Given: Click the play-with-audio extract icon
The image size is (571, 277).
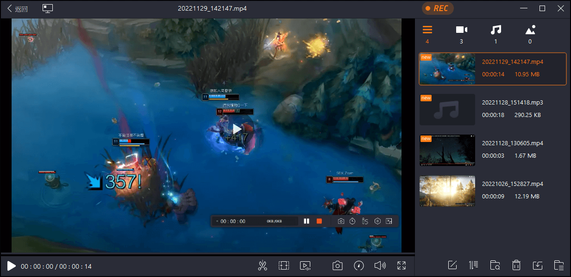Looking at the screenshot, I should click(305, 265).
